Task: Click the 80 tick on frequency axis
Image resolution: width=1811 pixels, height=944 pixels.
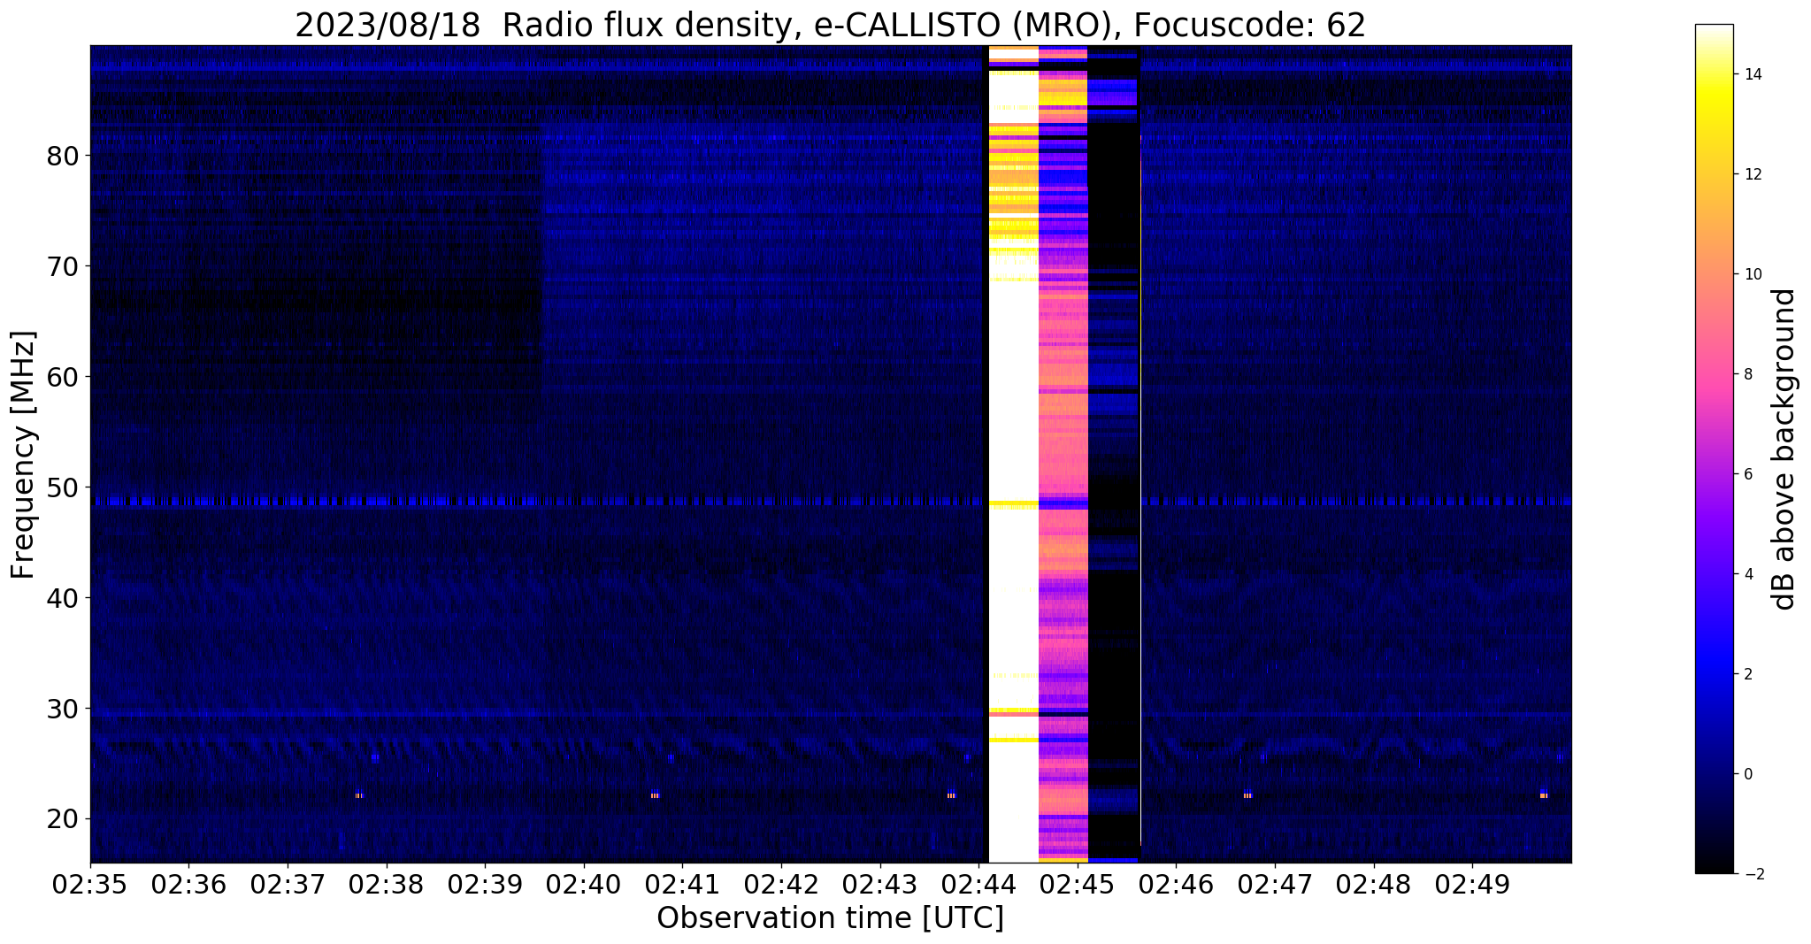Action: pos(63,156)
